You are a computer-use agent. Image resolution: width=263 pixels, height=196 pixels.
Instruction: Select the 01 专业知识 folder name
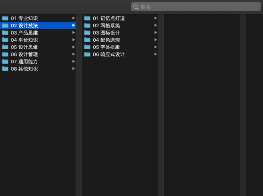[x=24, y=18]
